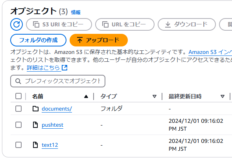The image size is (232, 159).
Task: Click the refresh objects icon button
Action: click(17, 24)
